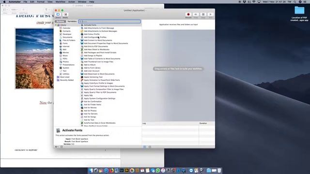Select the 'Activate Fonts' action row
This screenshot has height=174, width=310.
(x=111, y=25)
